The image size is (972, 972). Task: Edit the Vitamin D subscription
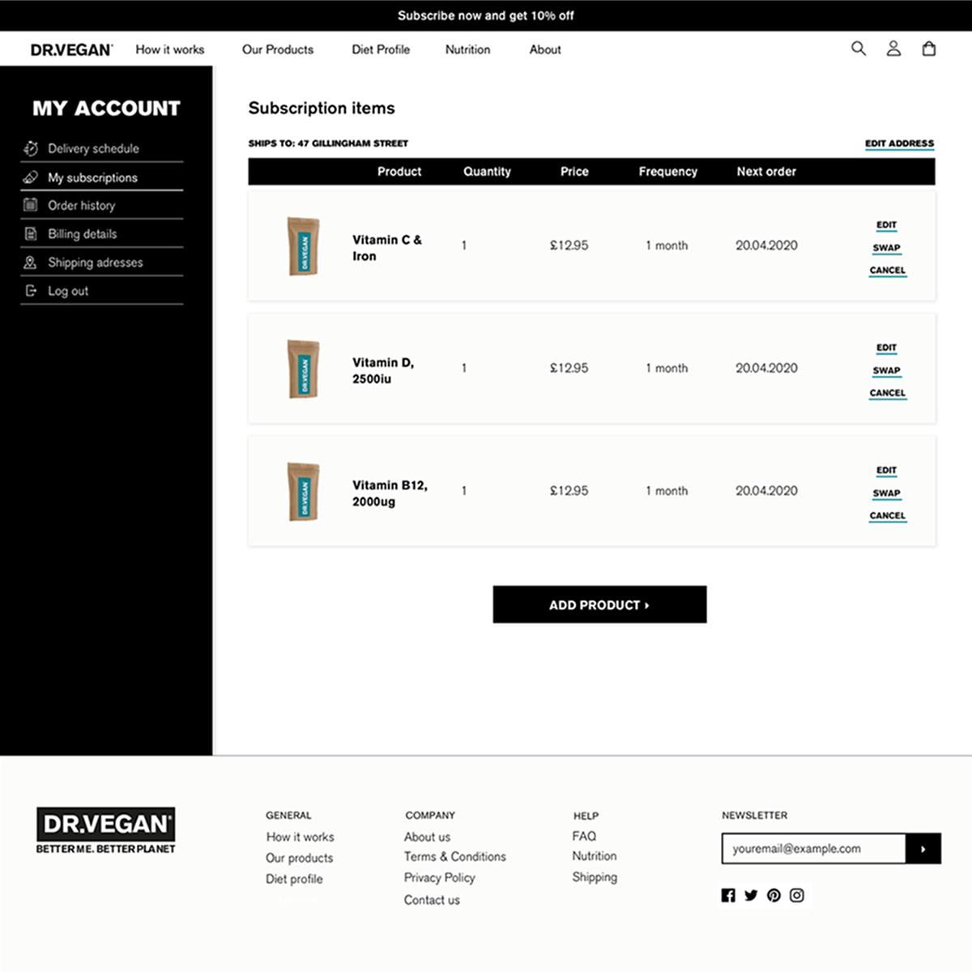pos(886,347)
